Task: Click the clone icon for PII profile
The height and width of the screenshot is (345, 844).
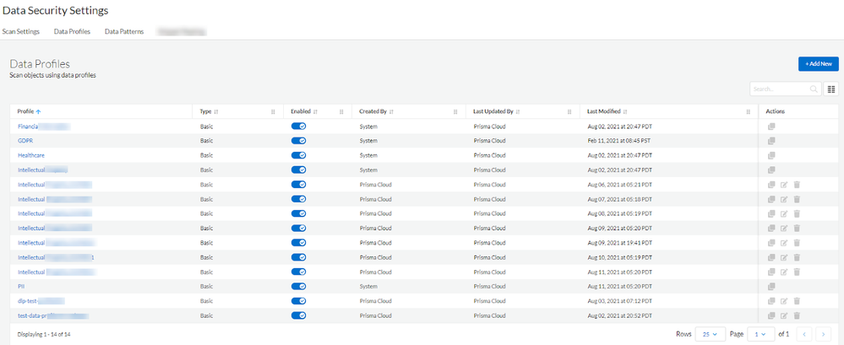Action: click(771, 286)
